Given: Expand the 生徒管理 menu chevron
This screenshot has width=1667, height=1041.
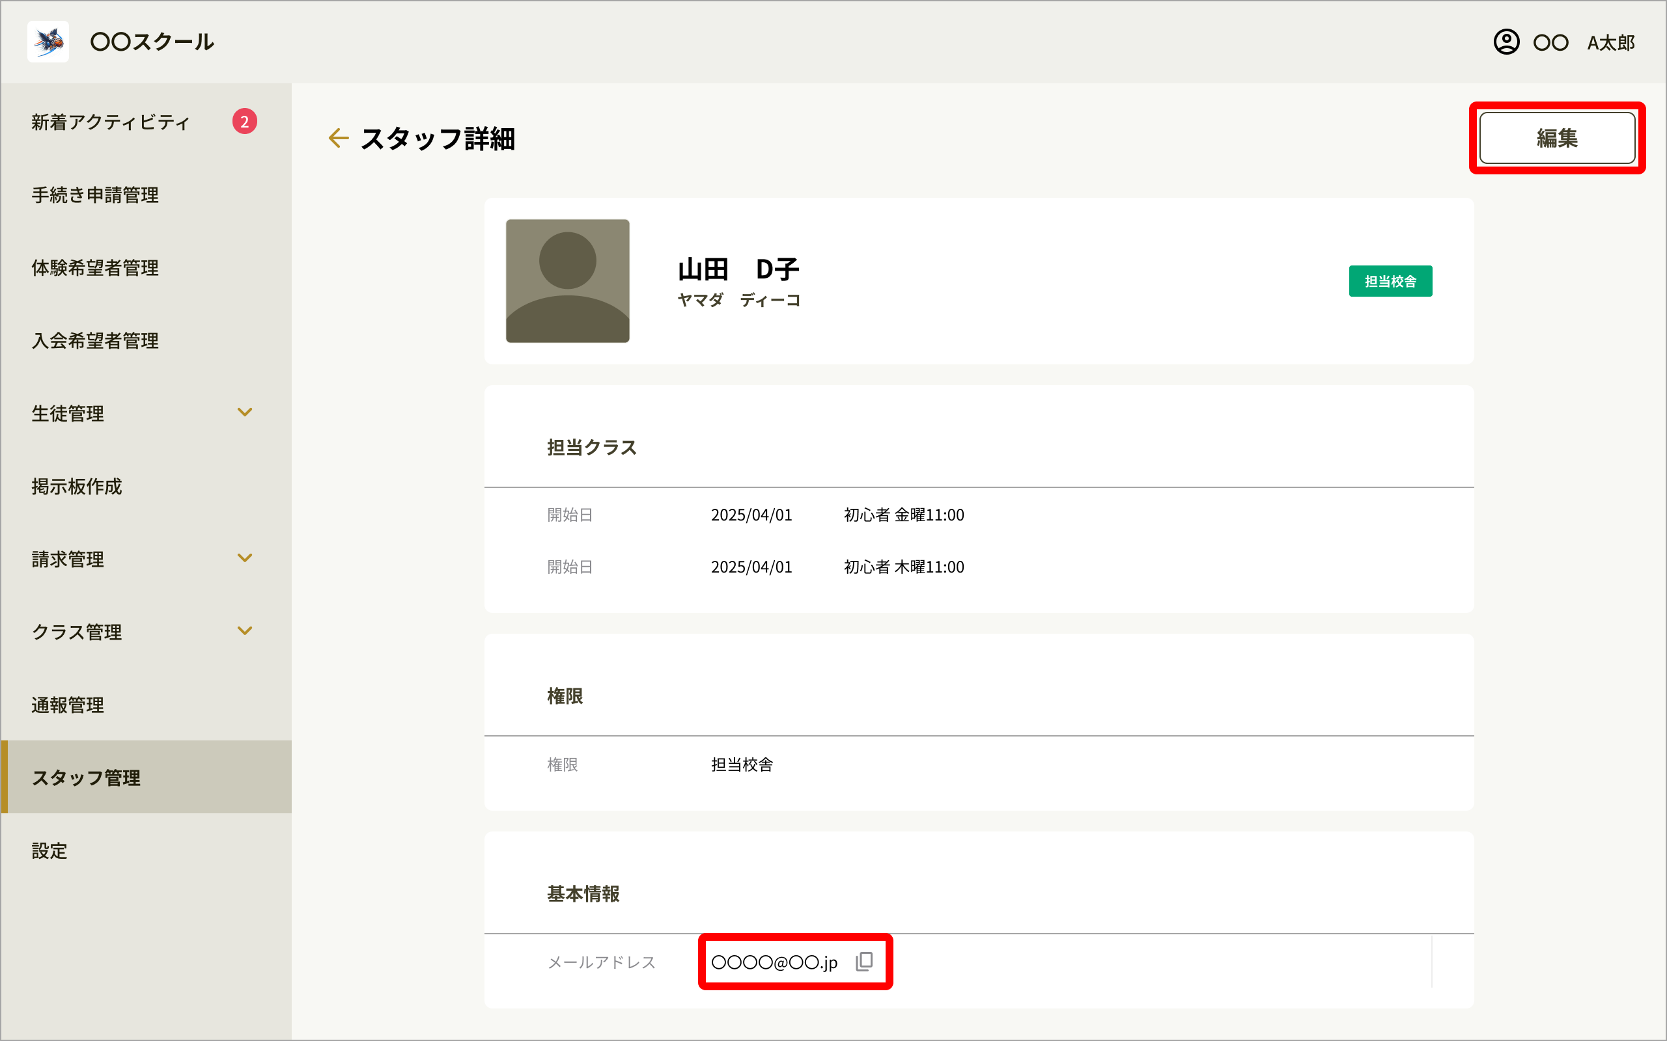Looking at the screenshot, I should 245,412.
